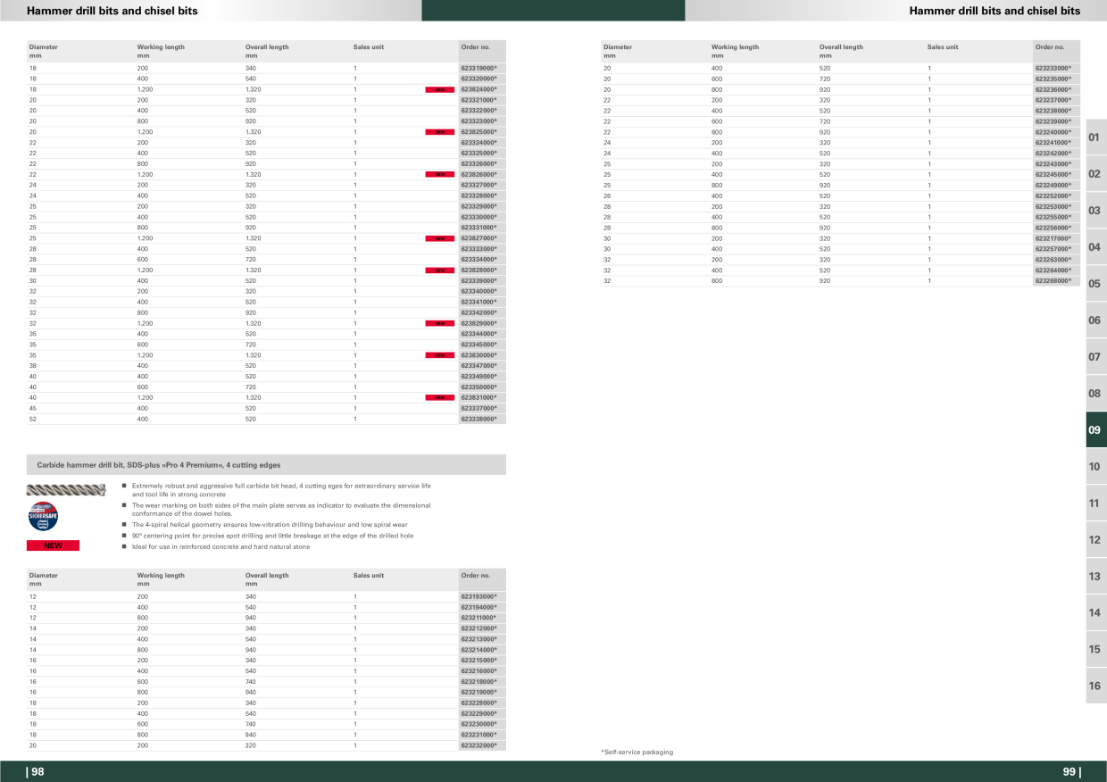Click left page heading 'Hammer drill bits and chisel bits'
This screenshot has height=782, width=1107.
pyautogui.click(x=113, y=11)
